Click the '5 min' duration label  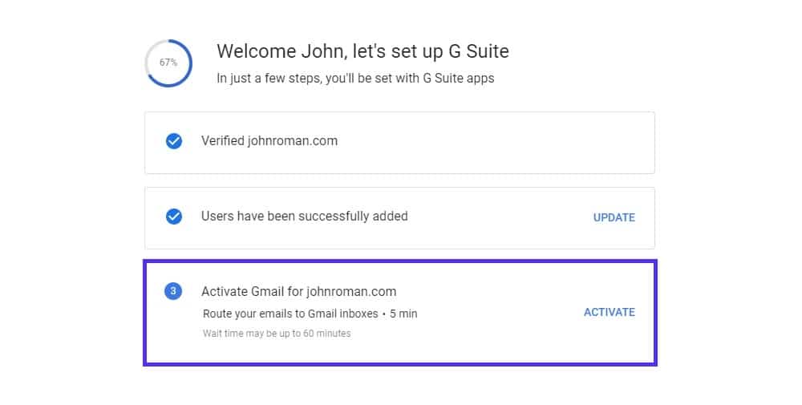[403, 314]
